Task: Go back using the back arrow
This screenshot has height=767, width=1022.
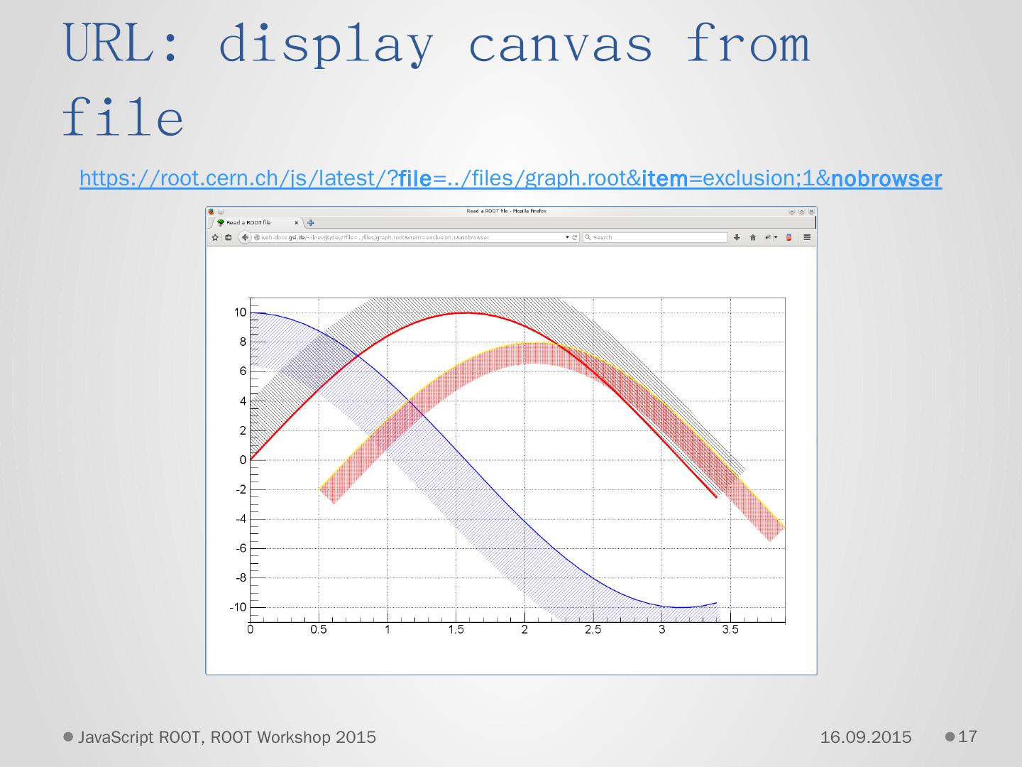Action: (x=246, y=237)
